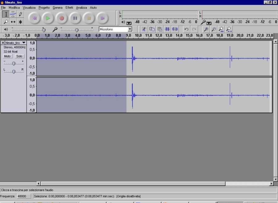Image resolution: width=278 pixels, height=203 pixels.
Task: Skip to end of audio
Action: click(x=103, y=18)
